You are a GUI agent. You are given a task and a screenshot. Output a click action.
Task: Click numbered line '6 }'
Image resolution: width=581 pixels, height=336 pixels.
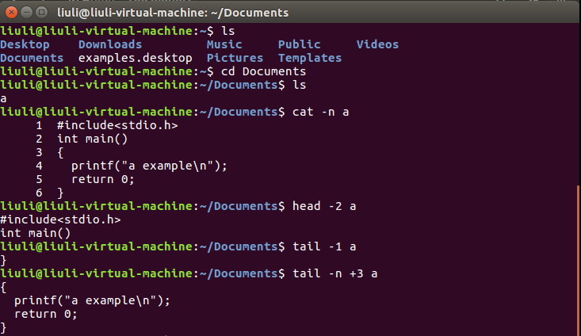pyautogui.click(x=49, y=193)
